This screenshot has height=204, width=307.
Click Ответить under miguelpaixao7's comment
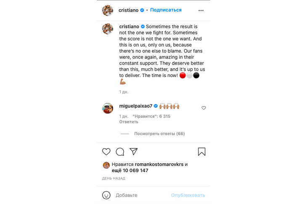[x=129, y=122]
